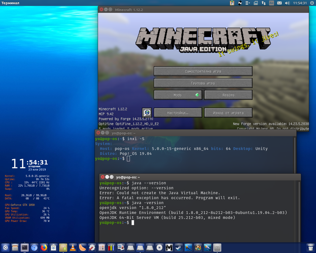Click 'GPU:GeForce GTX 1050' in desktop widget
Image resolution: width=316 pixels, height=253 pixels.
[x=20, y=205]
